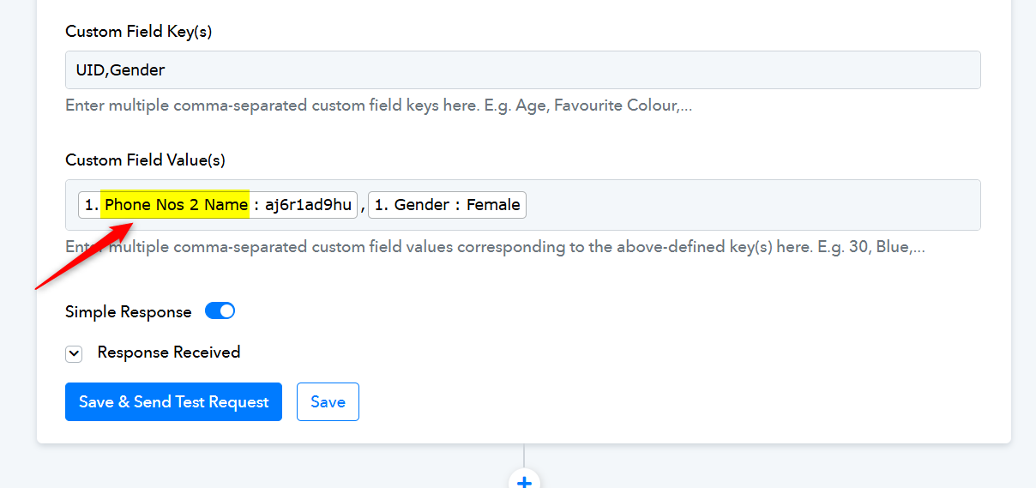Click the Simple Response label text
The width and height of the screenshot is (1036, 488).
click(128, 312)
